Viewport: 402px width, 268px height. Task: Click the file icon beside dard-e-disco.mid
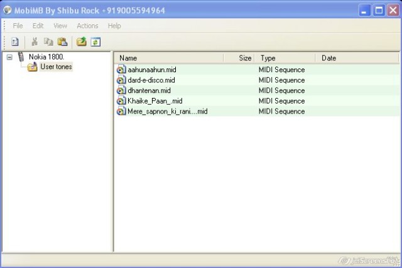121,80
